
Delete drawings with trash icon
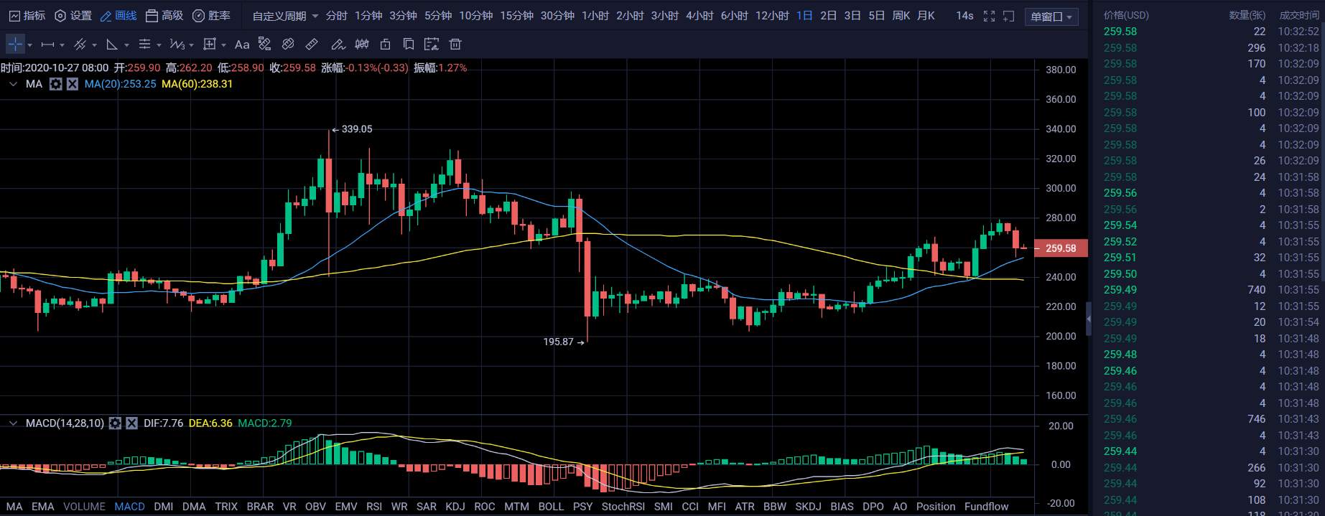click(x=455, y=44)
